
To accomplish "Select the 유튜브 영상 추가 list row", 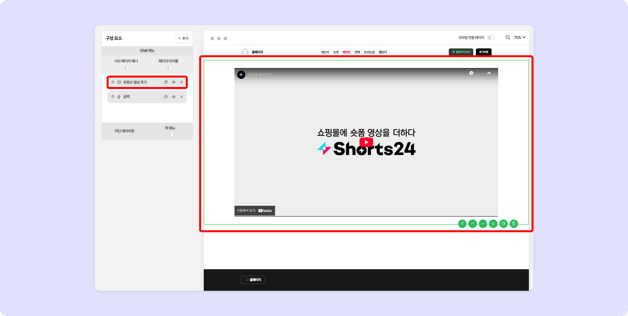I will 147,82.
